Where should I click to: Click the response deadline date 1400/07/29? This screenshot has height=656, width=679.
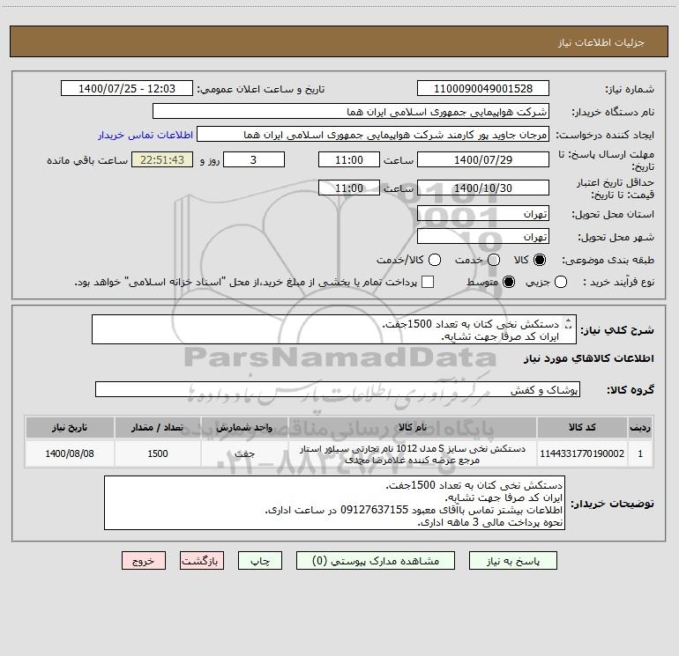(x=483, y=159)
